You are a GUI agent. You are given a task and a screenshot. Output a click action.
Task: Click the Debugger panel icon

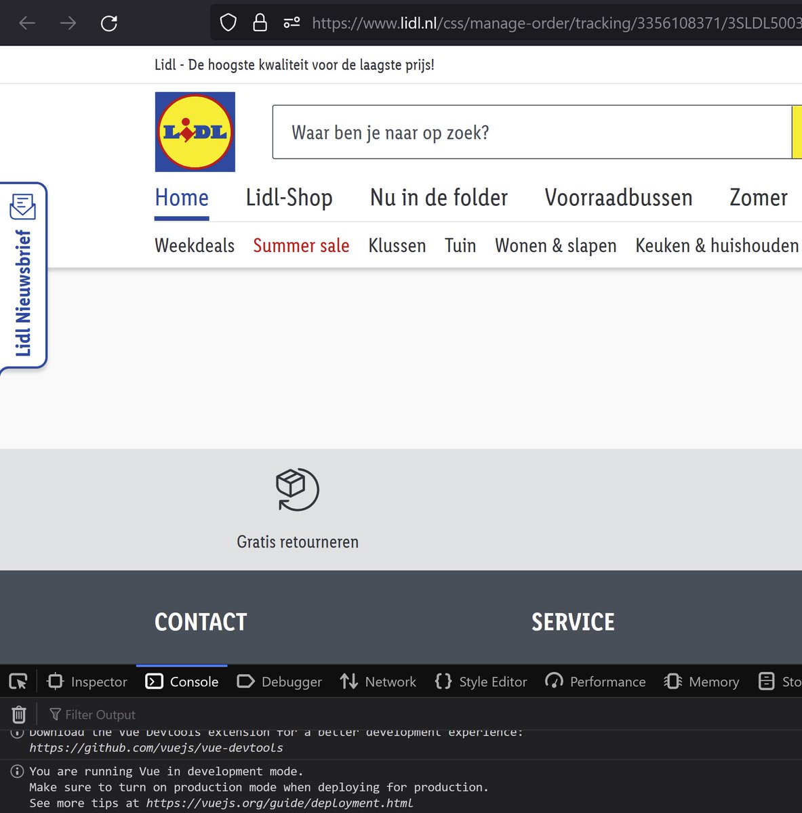pos(245,682)
